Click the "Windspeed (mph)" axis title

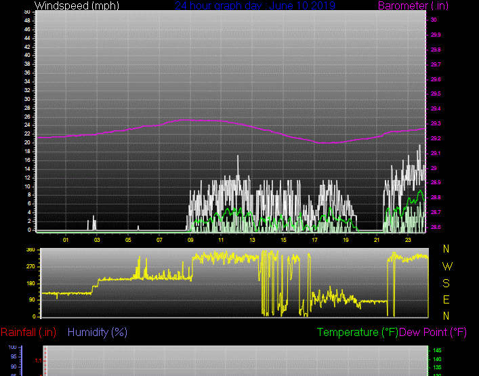77,5
